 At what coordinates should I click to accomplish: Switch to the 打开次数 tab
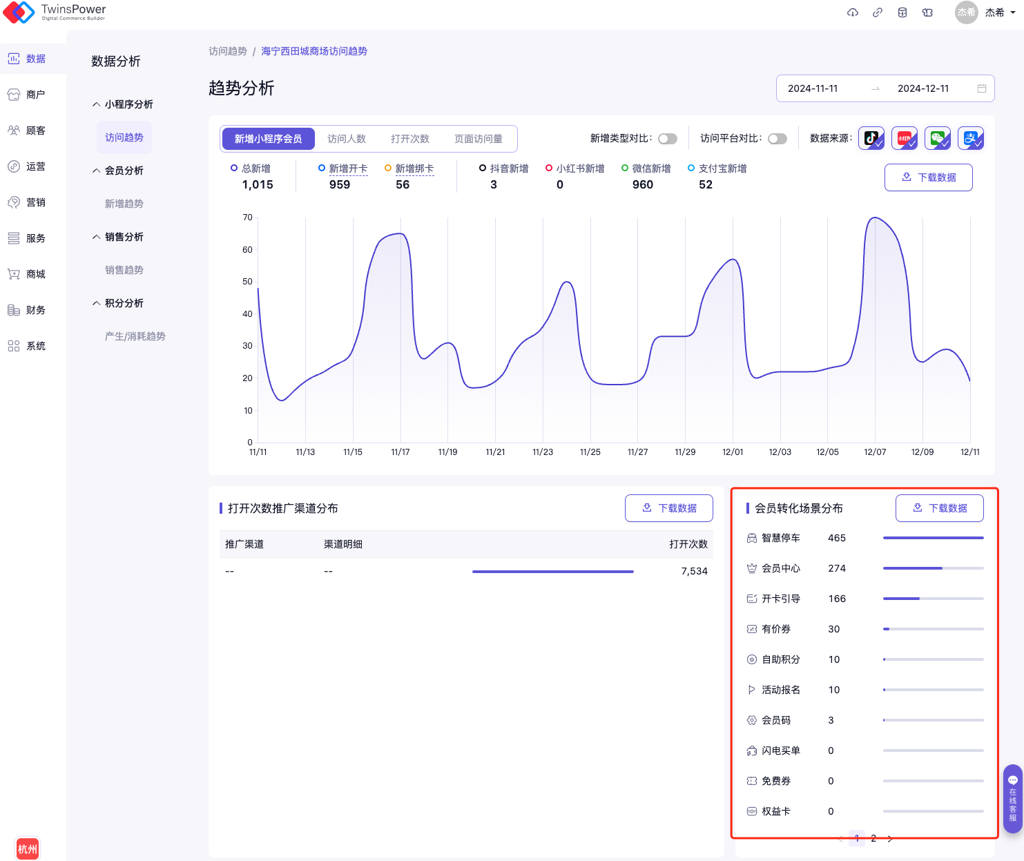click(410, 139)
